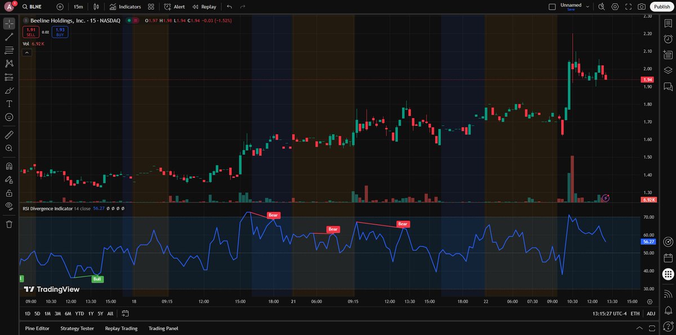Open the chart layout setup selector
The height and width of the screenshot is (335, 676).
(552, 7)
